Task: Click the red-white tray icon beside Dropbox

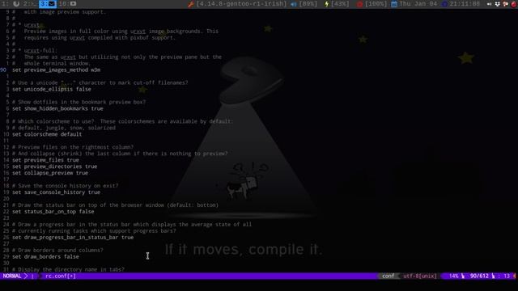Action: pyautogui.click(x=505, y=4)
